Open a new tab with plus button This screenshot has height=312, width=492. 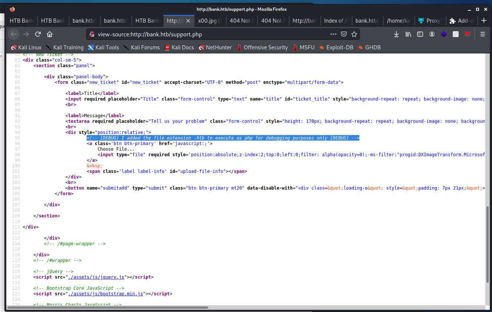pyautogui.click(x=483, y=21)
